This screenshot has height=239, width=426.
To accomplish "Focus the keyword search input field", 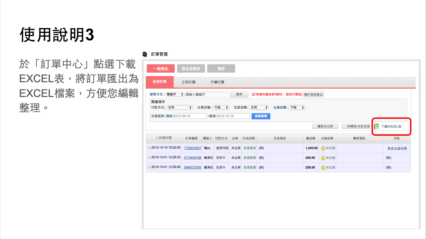I will click(x=206, y=95).
